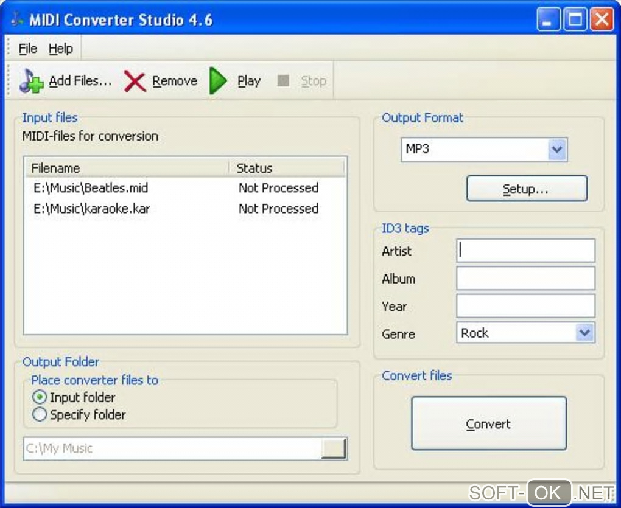Viewport: 621px width, 508px height.
Task: Focus the Artist input field
Action: pos(525,251)
